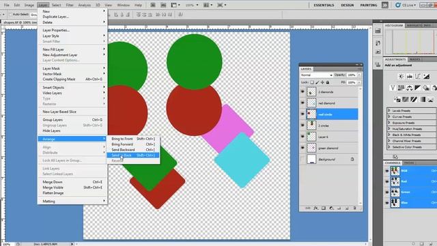
Task: Open CS Live button
Action: (406, 5)
